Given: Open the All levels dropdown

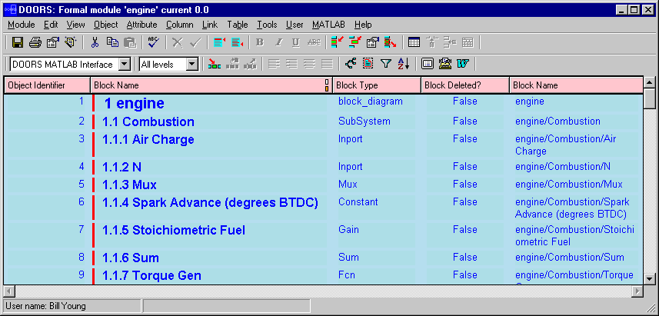Looking at the screenshot, I should click(192, 65).
